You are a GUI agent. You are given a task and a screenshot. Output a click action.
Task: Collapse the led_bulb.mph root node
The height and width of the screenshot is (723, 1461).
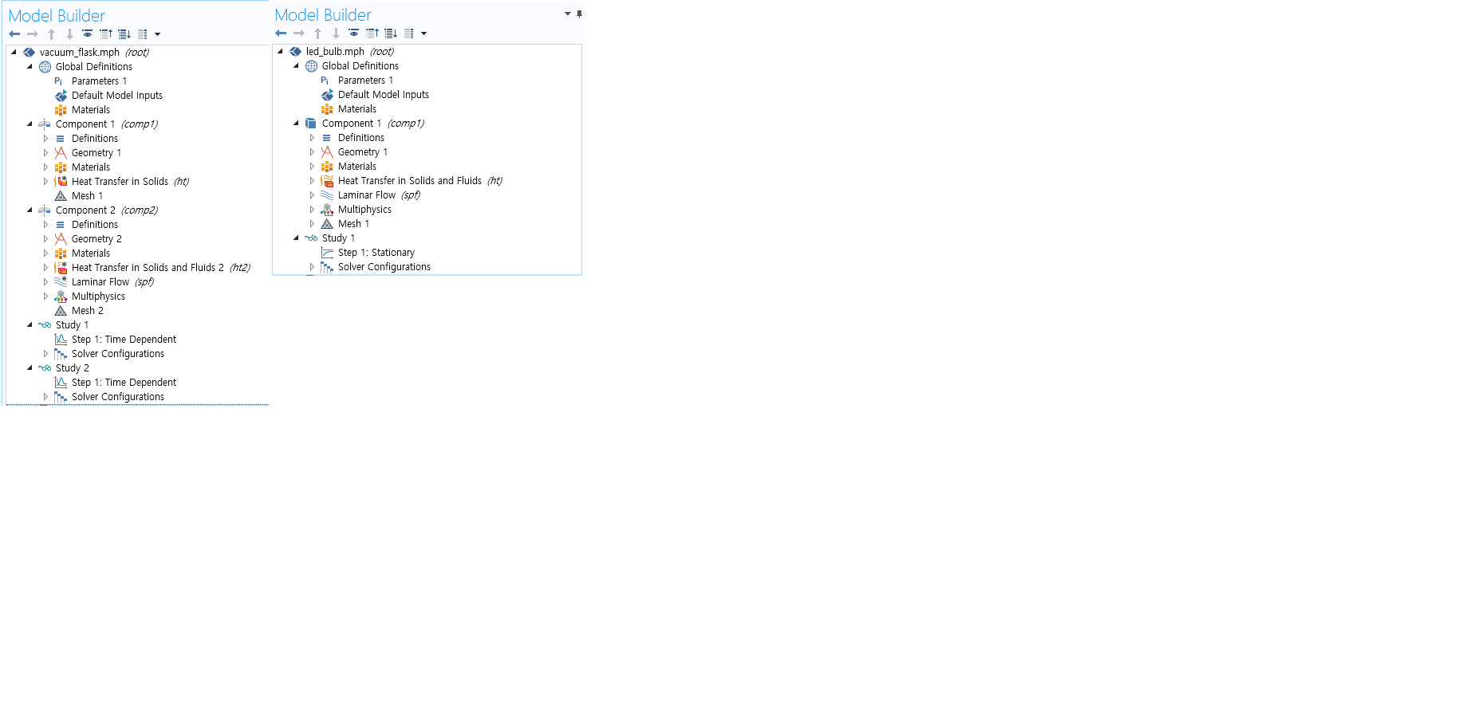280,52
